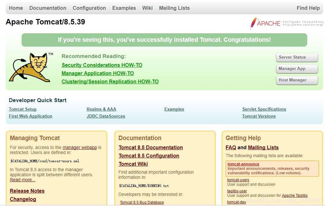Screen dimensions: 325x206
Task: Click the Server Status button
Action: [x=297, y=57]
